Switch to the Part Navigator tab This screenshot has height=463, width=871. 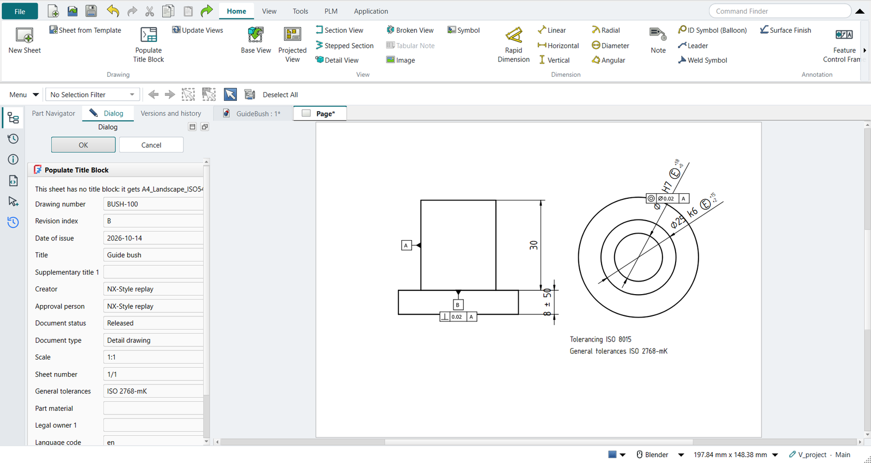[x=53, y=113]
